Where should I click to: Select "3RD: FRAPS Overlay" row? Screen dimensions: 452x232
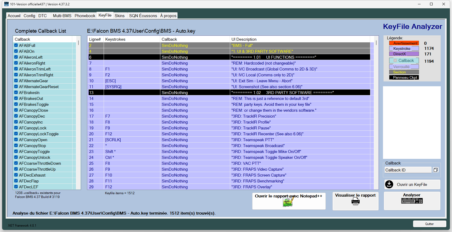click(229, 187)
